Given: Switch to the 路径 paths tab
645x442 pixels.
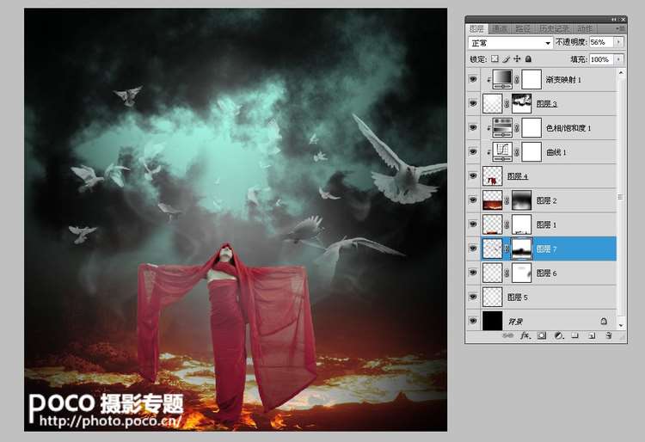Looking at the screenshot, I should (523, 28).
